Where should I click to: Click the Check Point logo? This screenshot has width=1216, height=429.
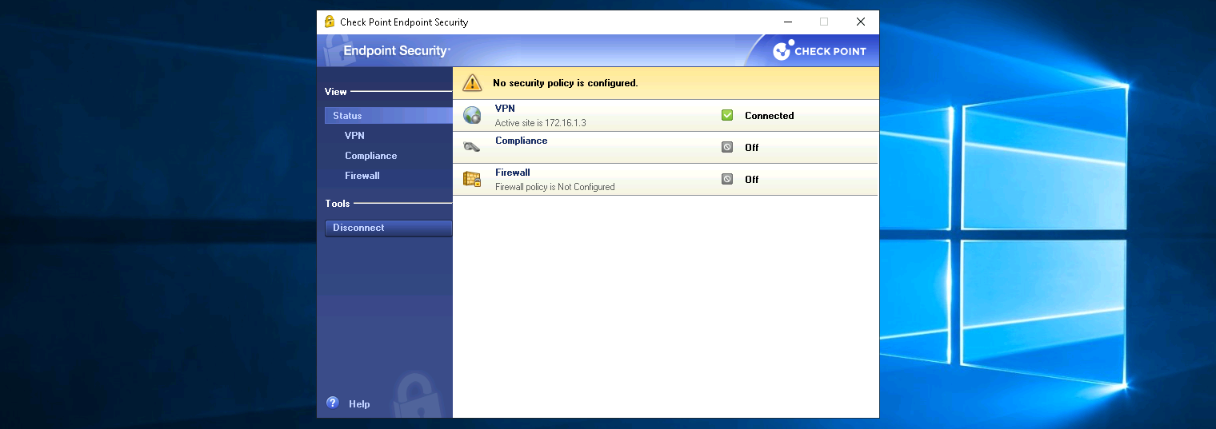coord(819,51)
